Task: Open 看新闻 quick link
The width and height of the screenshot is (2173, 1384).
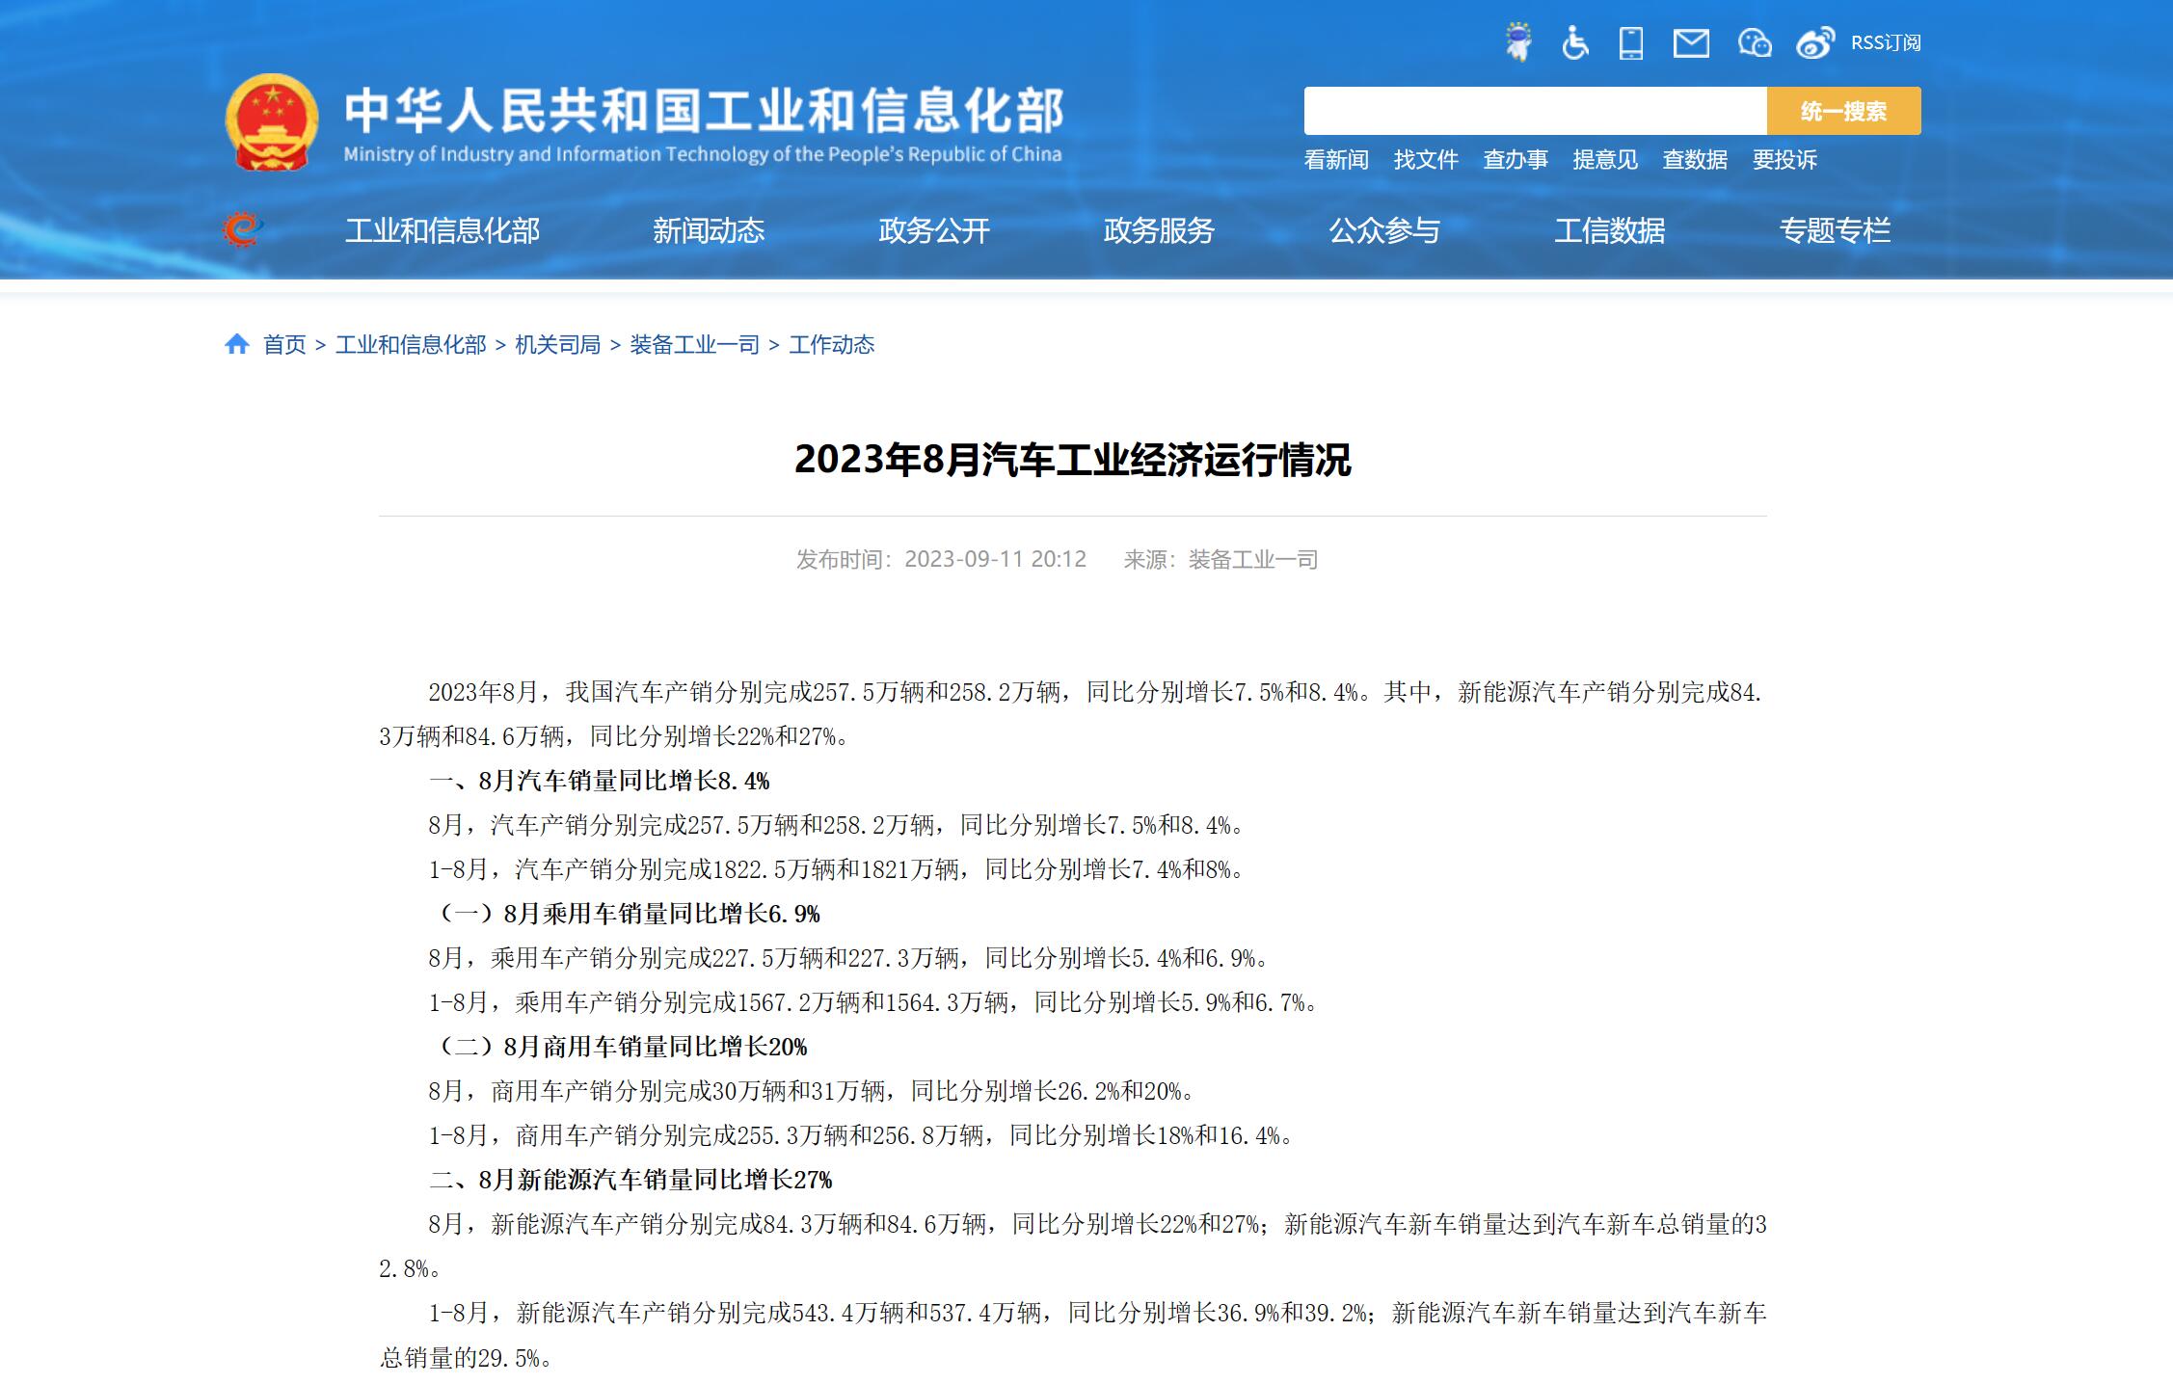Action: tap(1336, 160)
